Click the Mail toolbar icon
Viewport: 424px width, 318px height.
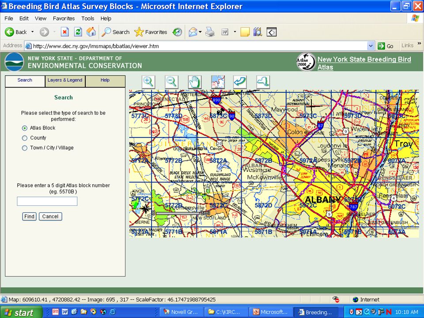(x=193, y=32)
